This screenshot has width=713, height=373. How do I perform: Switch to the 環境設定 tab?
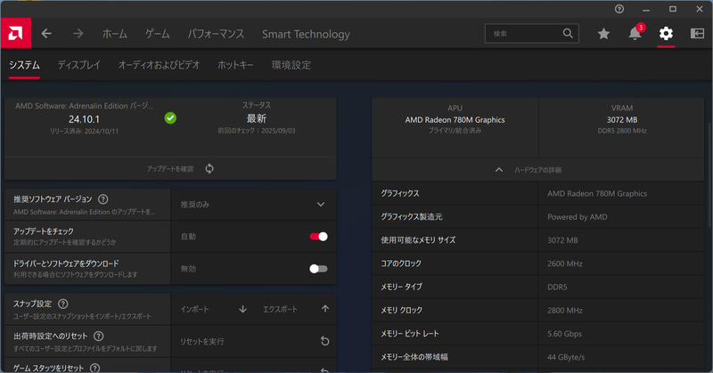291,65
